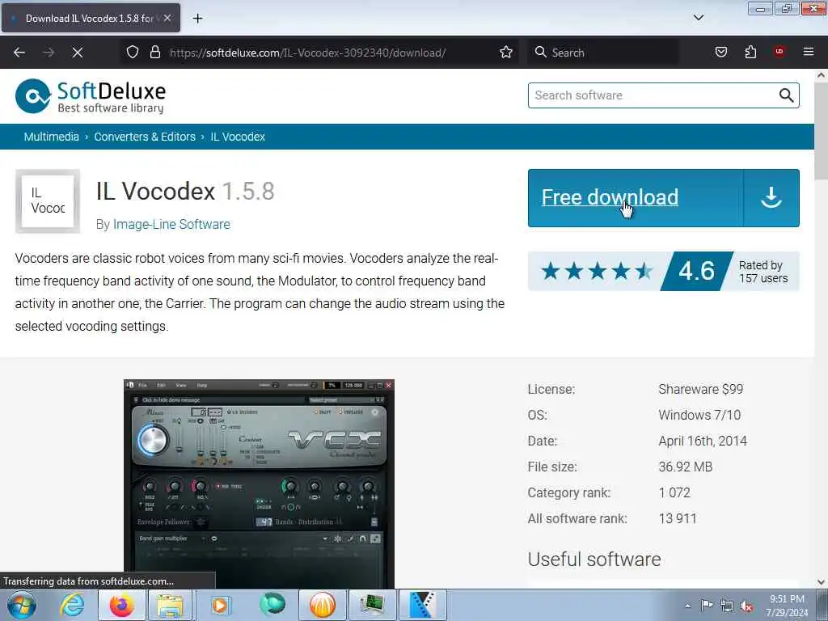Open Windows Explorer folder in taskbar
The height and width of the screenshot is (621, 828).
170,606
